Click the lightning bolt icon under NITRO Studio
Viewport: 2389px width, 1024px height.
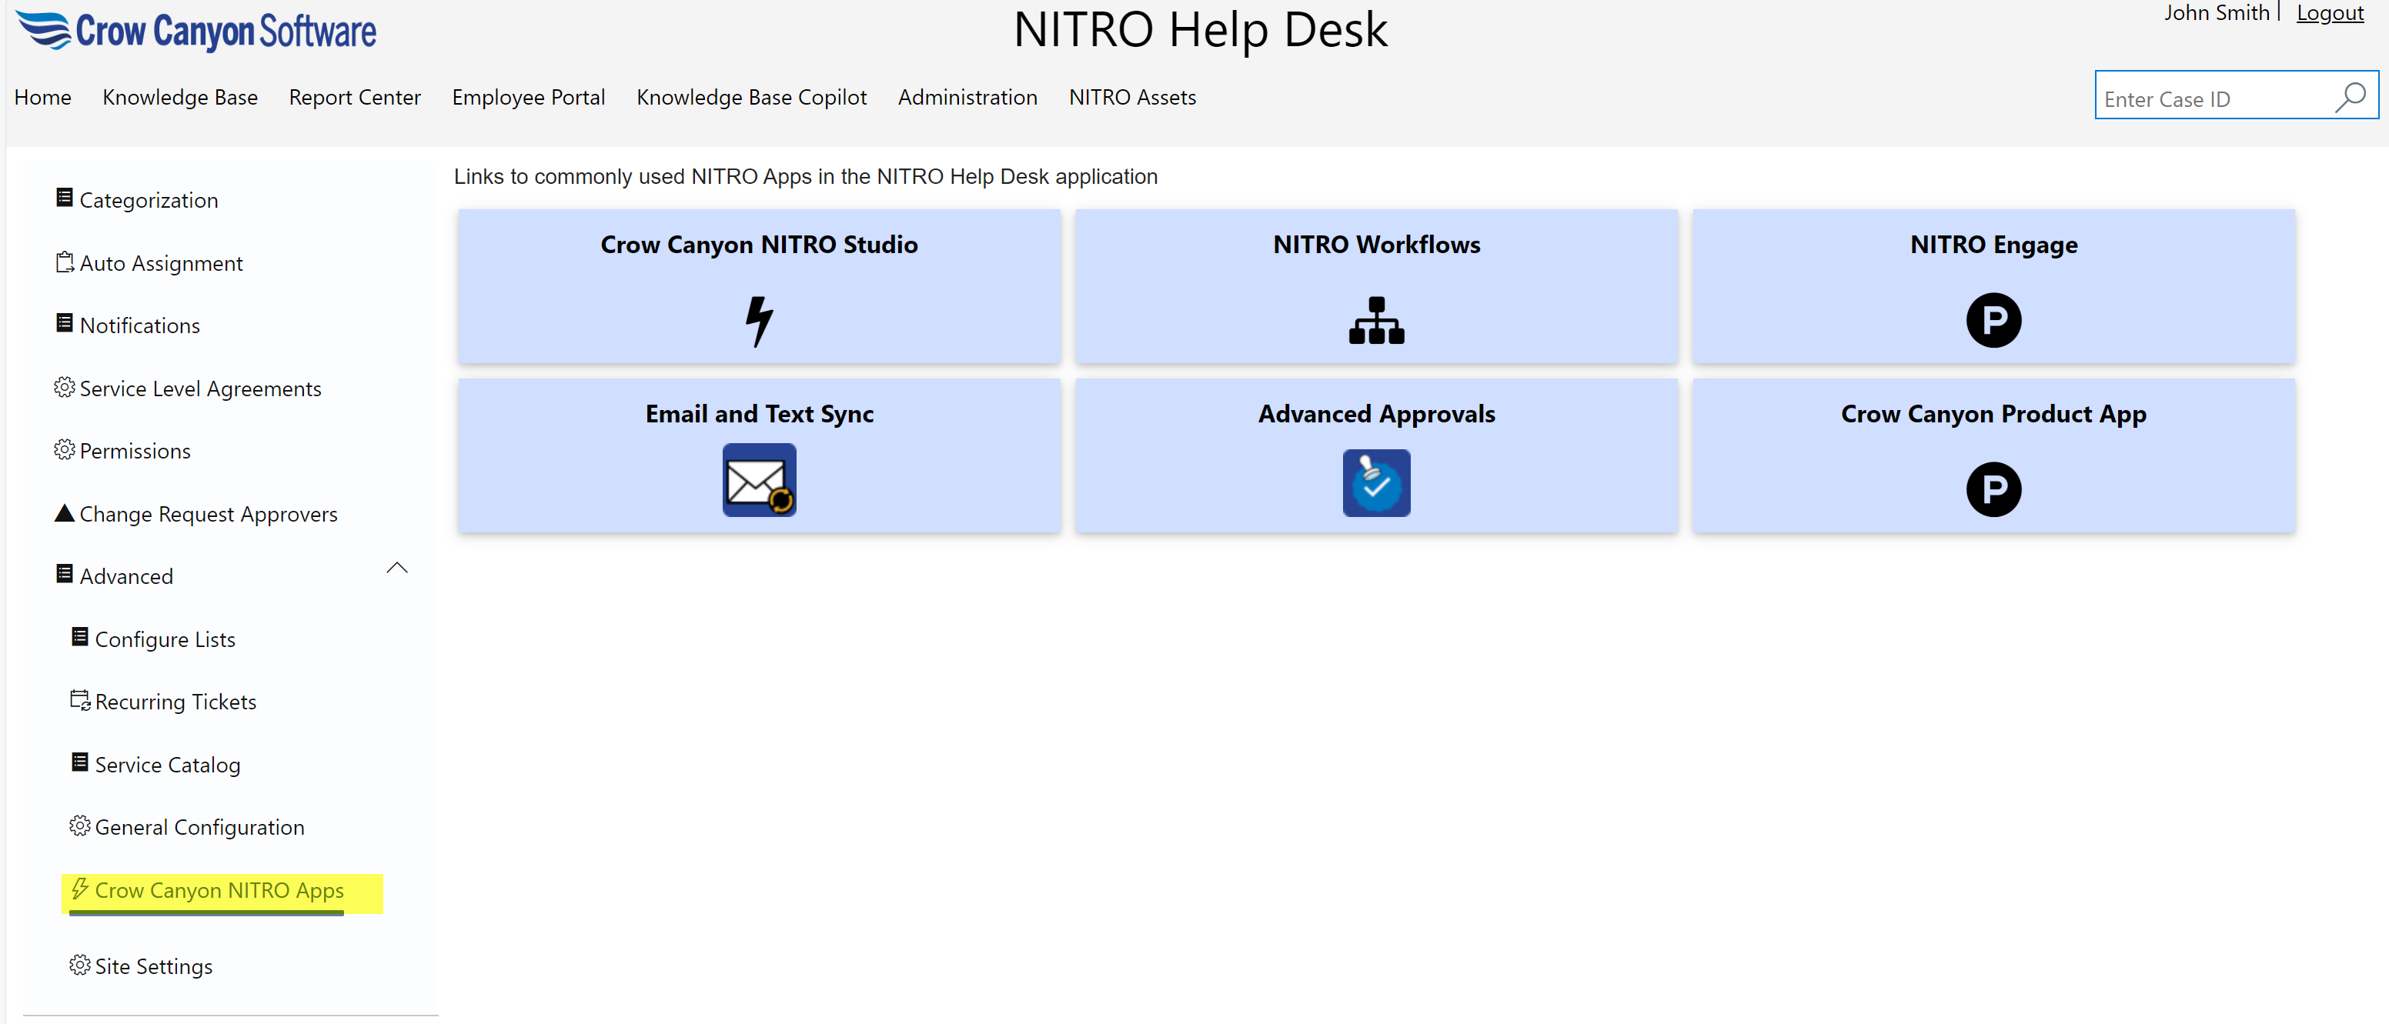tap(759, 321)
